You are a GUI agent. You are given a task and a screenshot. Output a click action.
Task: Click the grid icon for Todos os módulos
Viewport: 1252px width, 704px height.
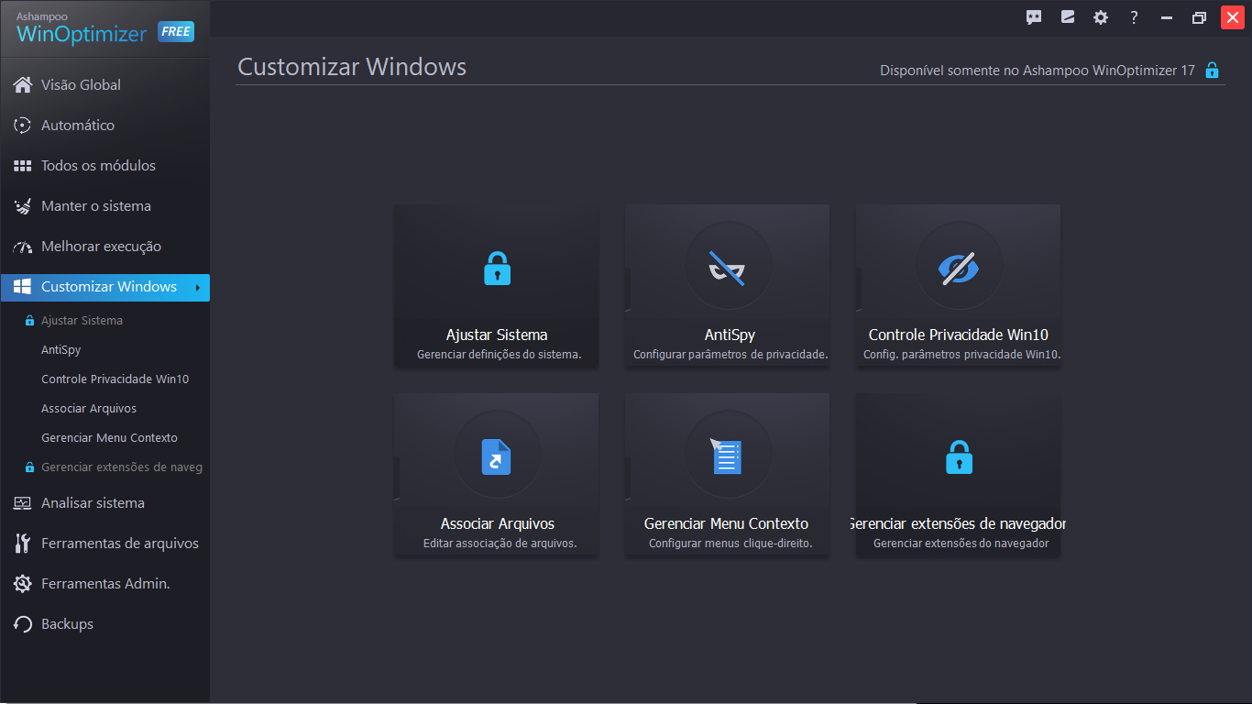[x=23, y=166]
